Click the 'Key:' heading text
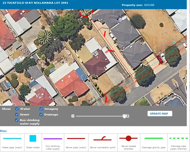This screenshot has height=152, width=190. pos(3,131)
